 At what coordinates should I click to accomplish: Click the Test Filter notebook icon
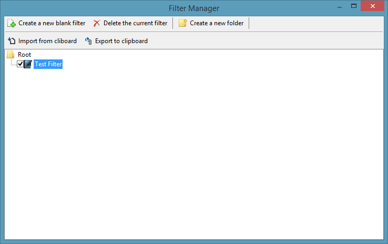(28, 64)
